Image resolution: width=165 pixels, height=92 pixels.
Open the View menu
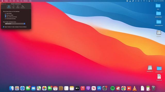(x=18, y=1)
